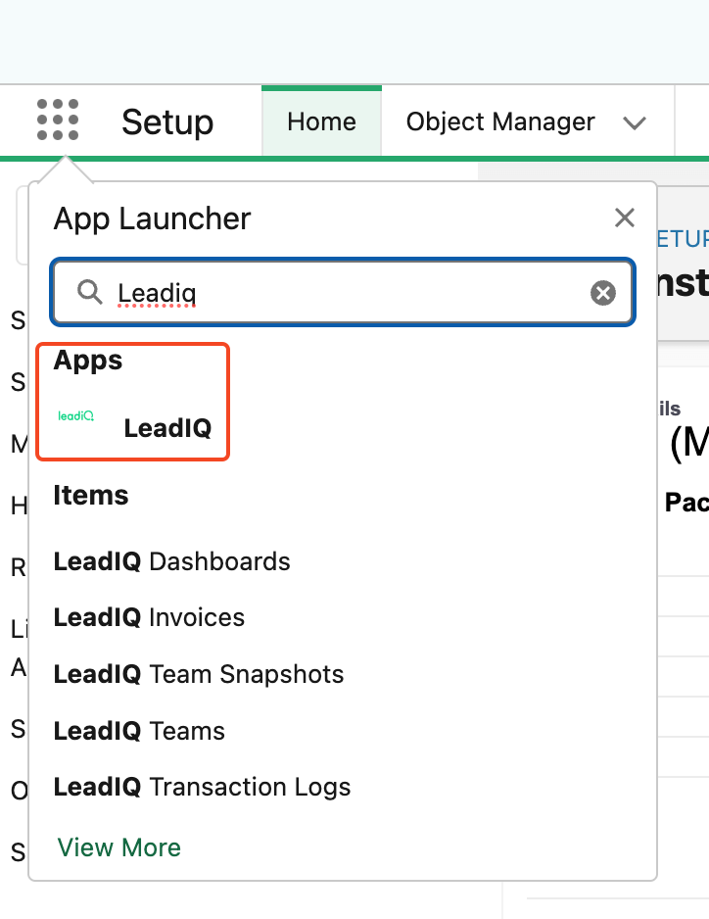Screen dimensions: 709x919
Task: Open LeadIQ Team Snapshots
Action: click(199, 674)
